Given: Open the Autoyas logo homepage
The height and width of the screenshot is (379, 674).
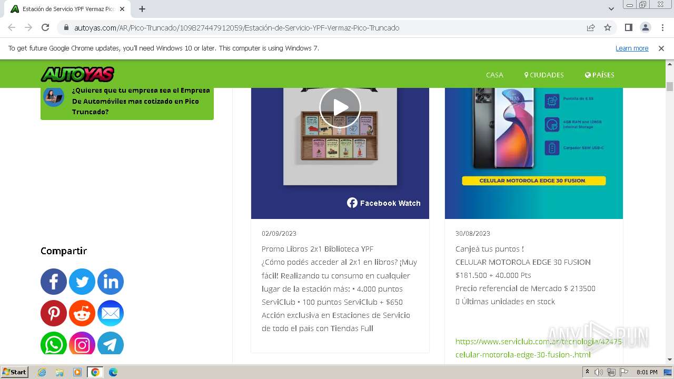Looking at the screenshot, I should (x=77, y=74).
